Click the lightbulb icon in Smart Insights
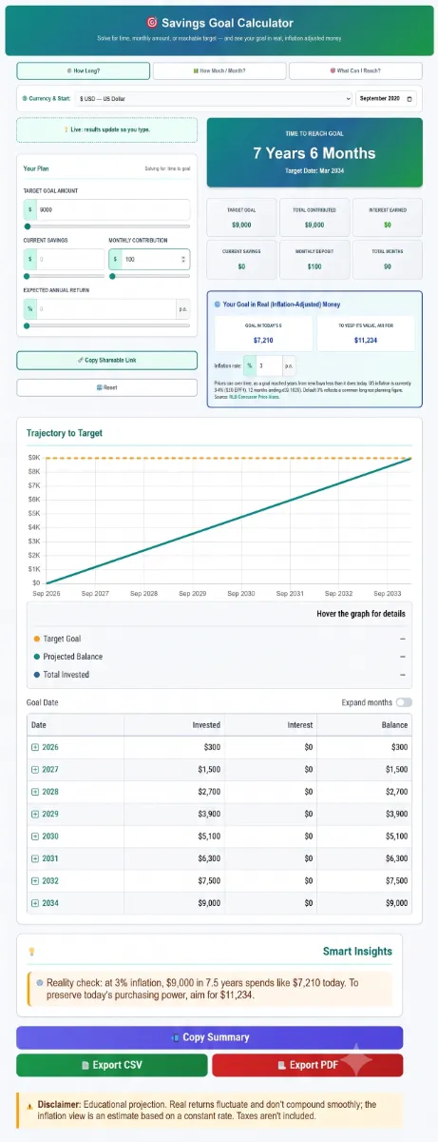The width and height of the screenshot is (438, 1142). [x=31, y=951]
